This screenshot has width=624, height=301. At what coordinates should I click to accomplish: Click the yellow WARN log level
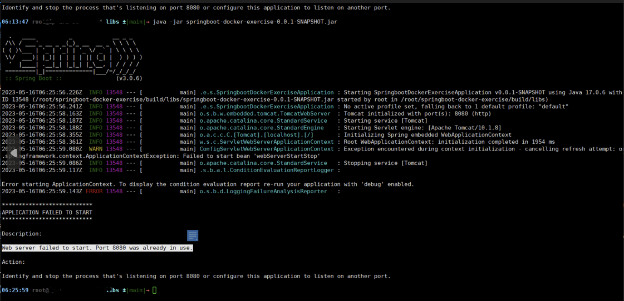pos(96,149)
